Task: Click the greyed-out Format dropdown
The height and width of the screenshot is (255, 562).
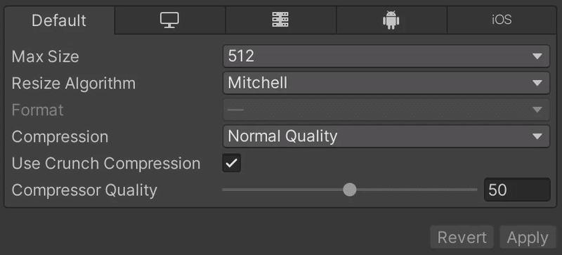Action: [386, 110]
